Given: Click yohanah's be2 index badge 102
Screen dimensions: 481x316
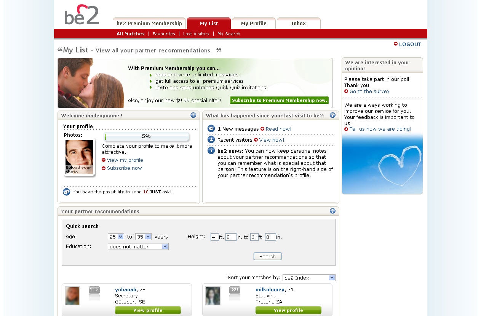Looking at the screenshot, I should [94, 290].
